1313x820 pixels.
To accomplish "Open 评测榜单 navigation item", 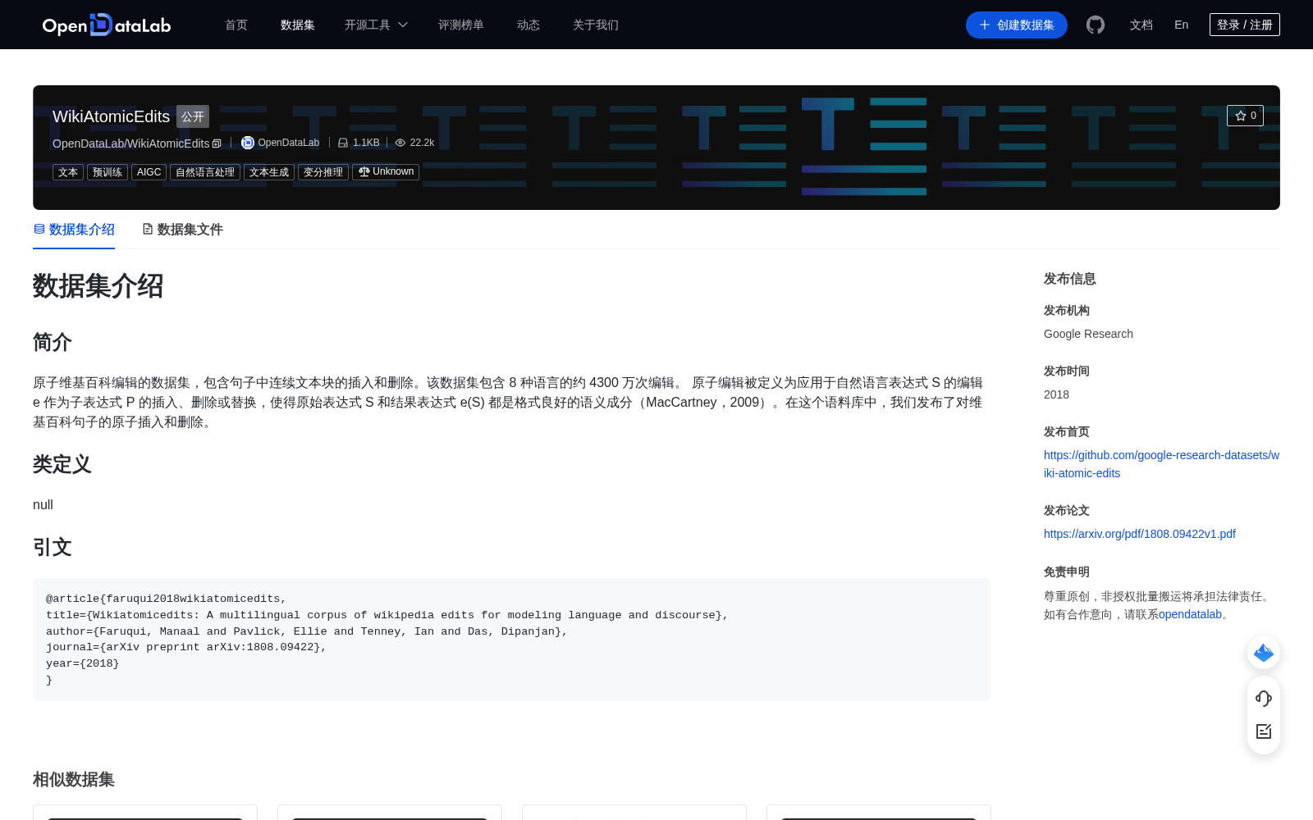I will pos(461,25).
